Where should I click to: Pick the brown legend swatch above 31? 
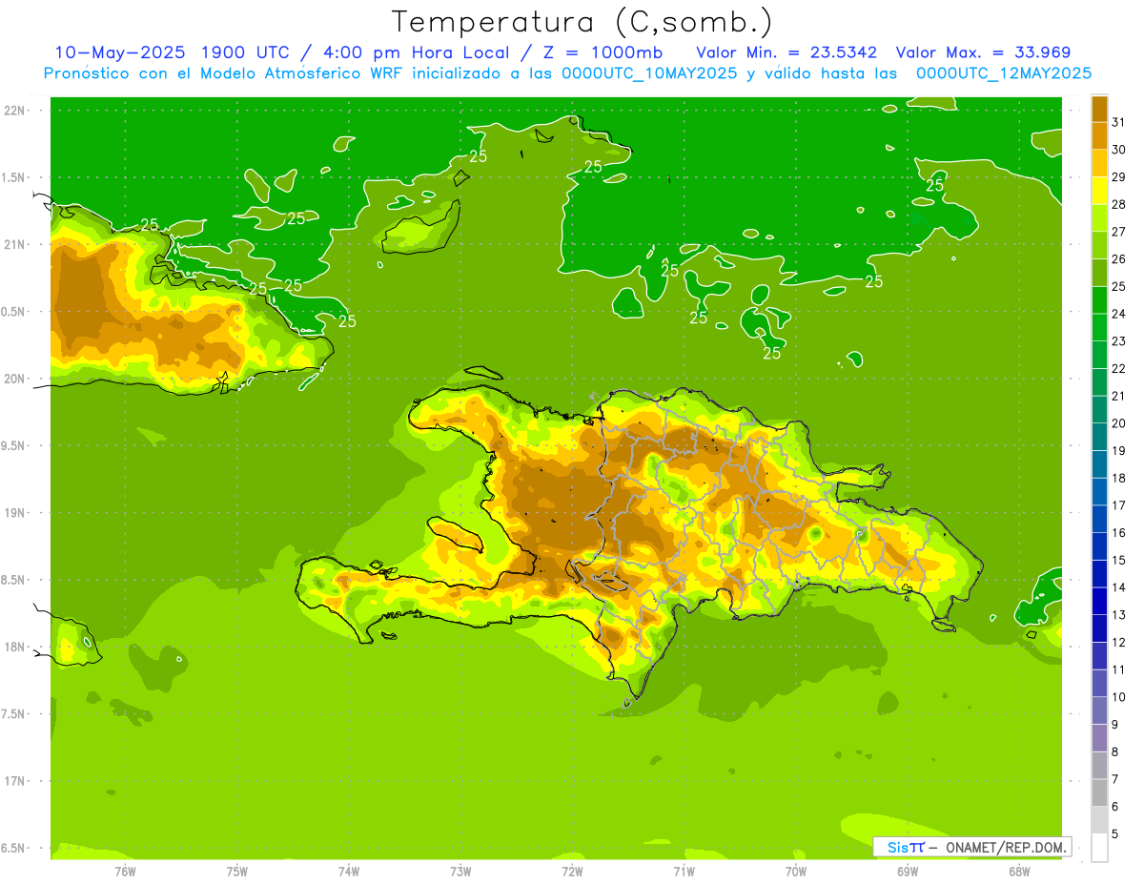pyautogui.click(x=1099, y=109)
